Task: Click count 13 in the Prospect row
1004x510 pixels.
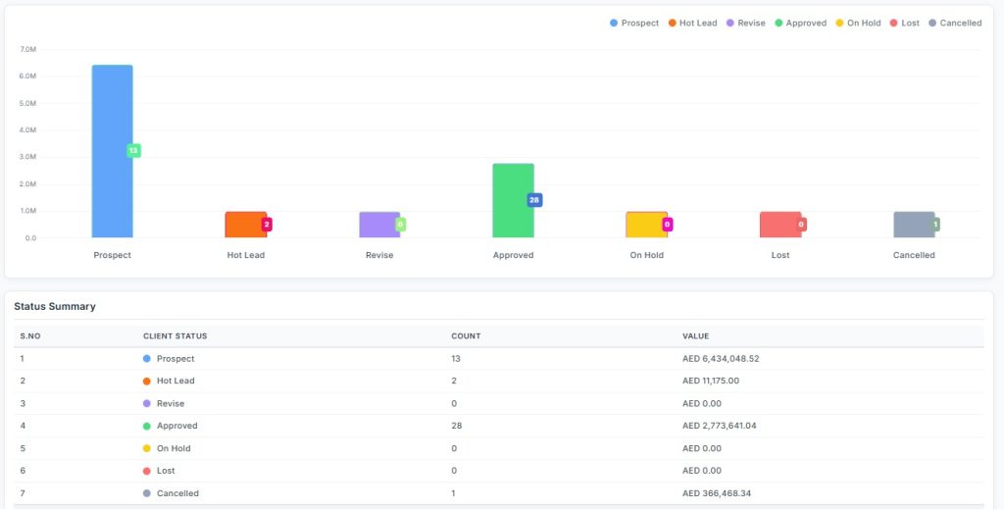Action: [x=456, y=359]
